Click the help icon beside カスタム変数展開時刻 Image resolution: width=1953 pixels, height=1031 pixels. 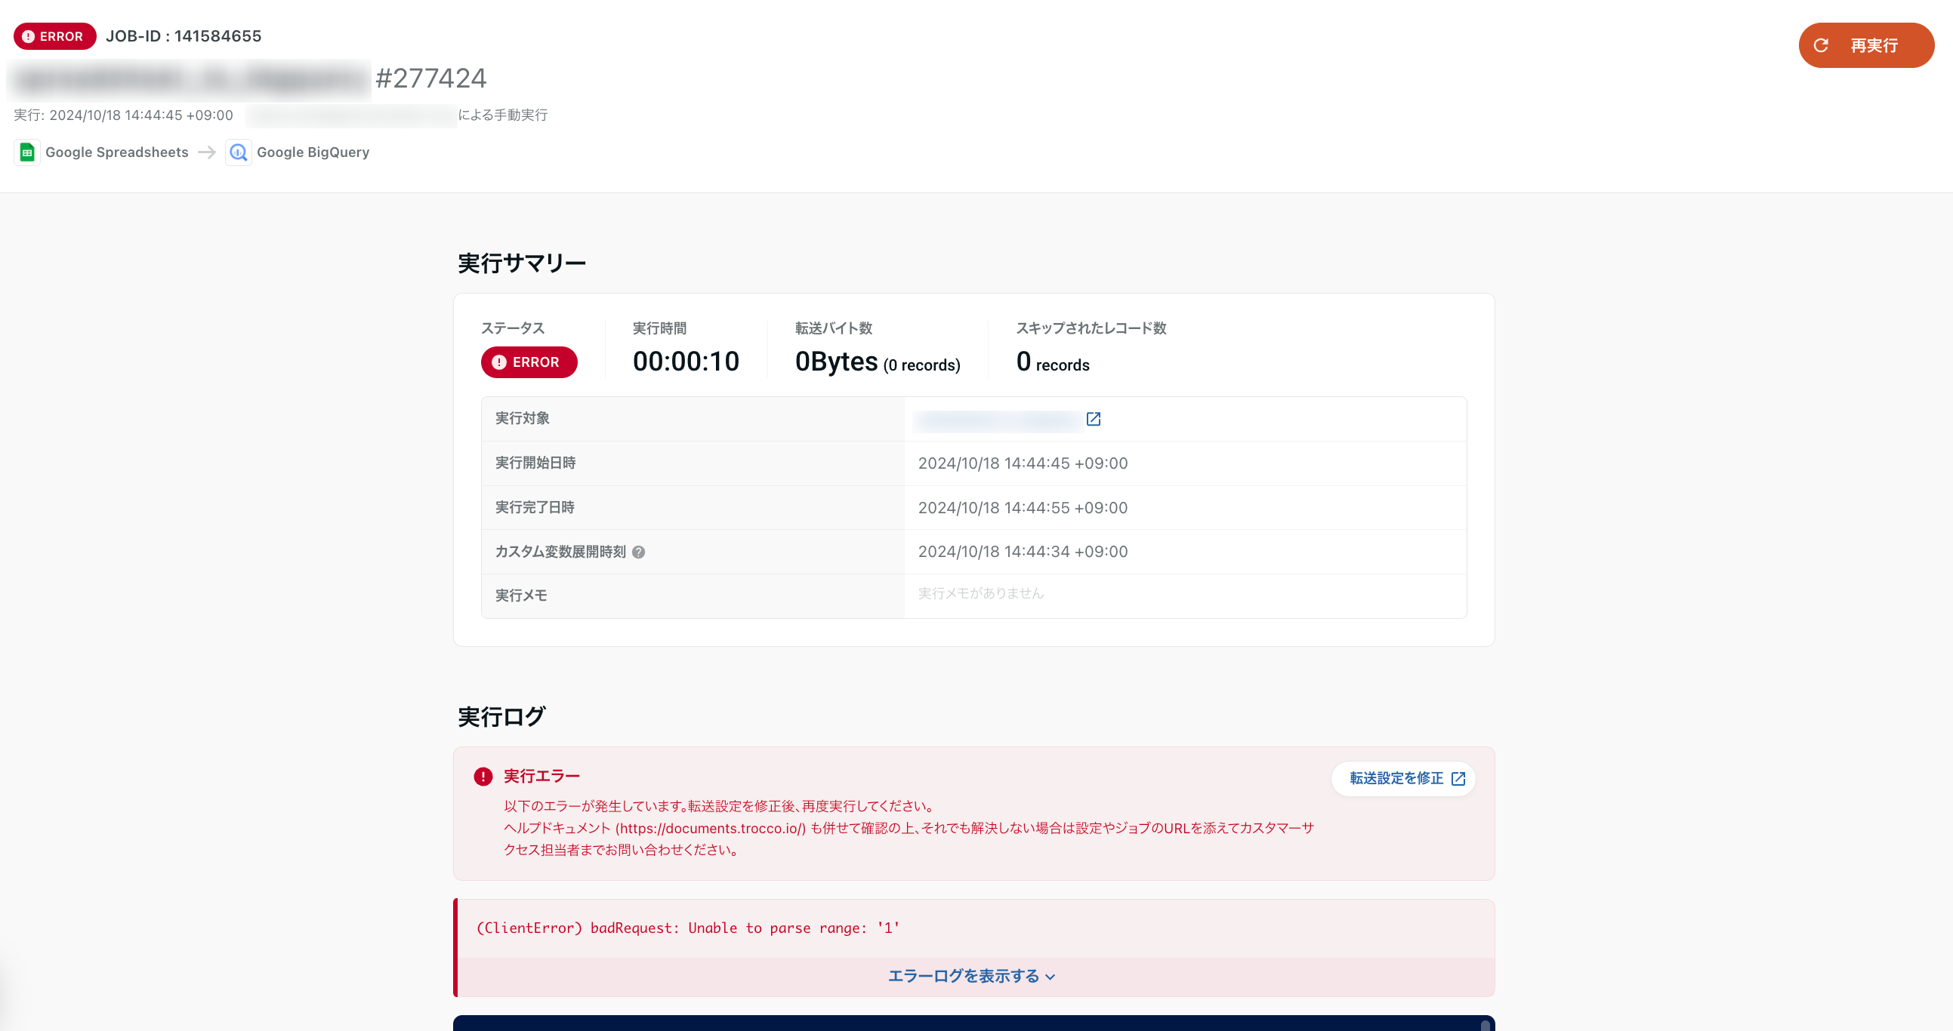click(638, 552)
